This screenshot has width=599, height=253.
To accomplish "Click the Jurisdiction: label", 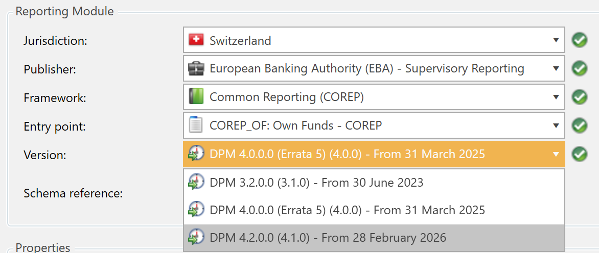I will (56, 40).
